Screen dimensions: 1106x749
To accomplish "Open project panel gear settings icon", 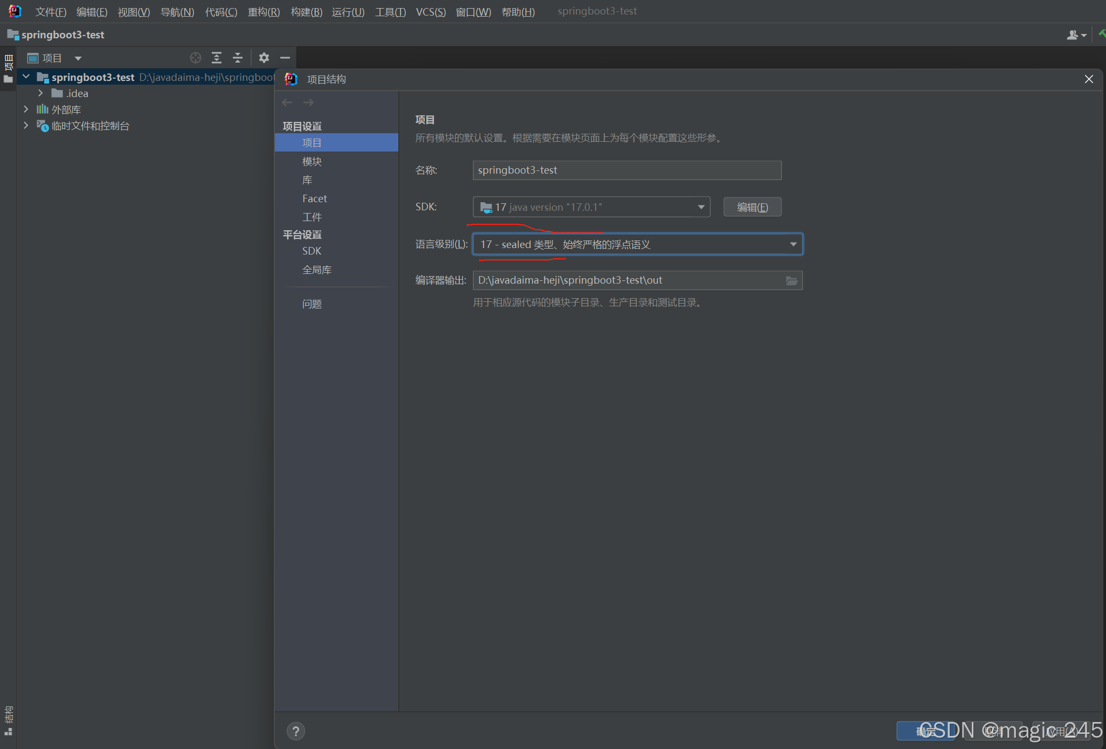I will click(264, 58).
